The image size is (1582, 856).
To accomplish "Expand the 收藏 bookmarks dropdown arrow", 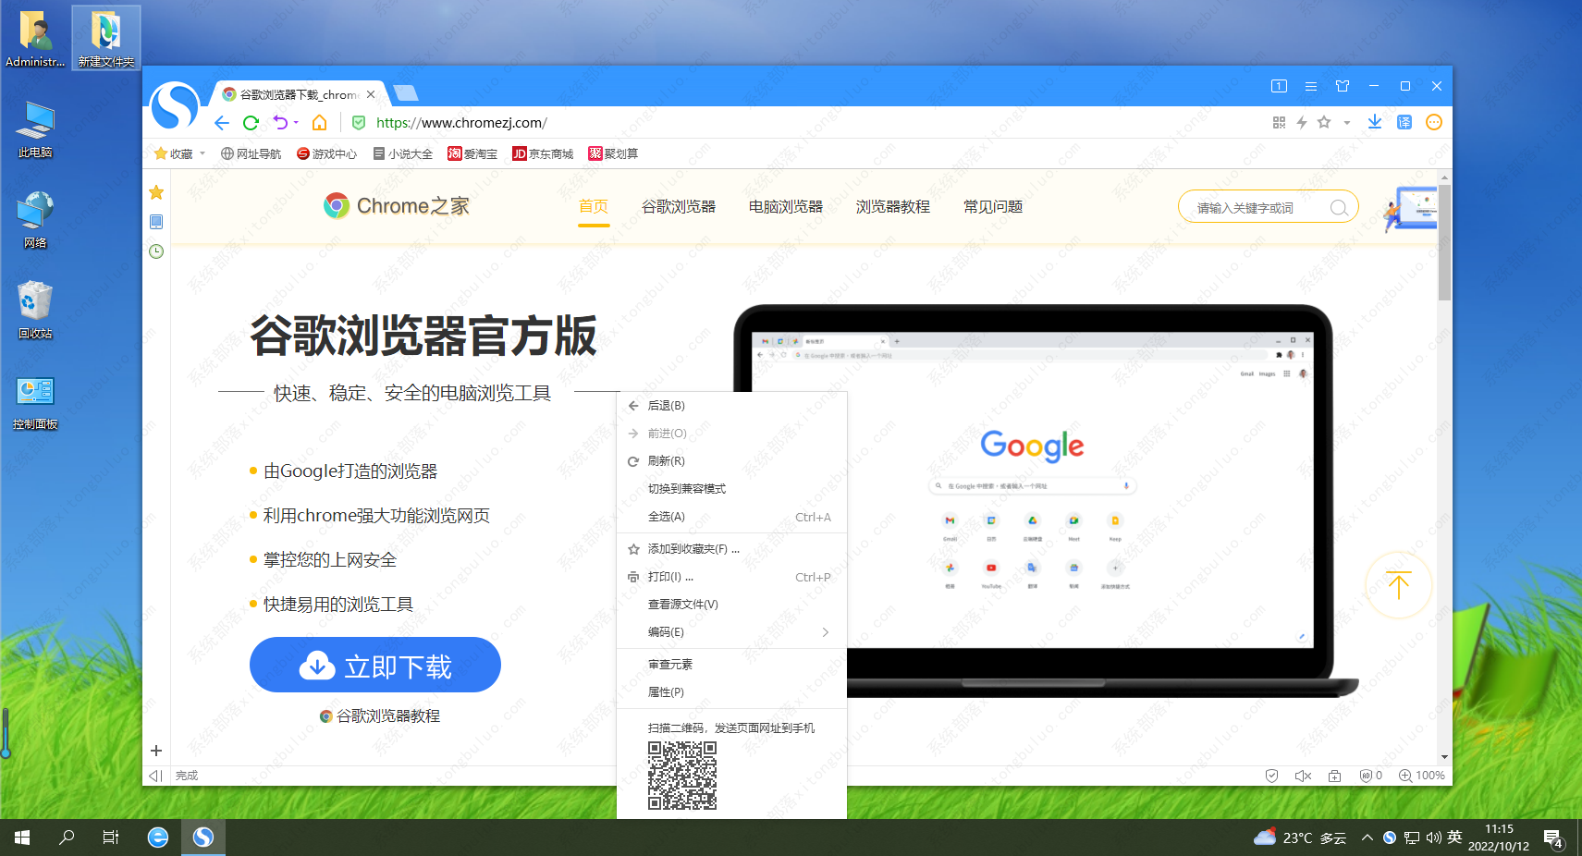I will tap(202, 153).
